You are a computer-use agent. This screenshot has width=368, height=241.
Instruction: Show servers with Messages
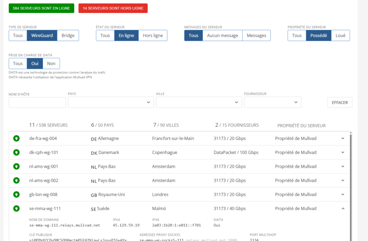point(256,36)
